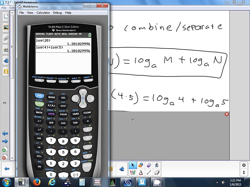This screenshot has height=187, width=250.
Task: Open Internet Explorer from the taskbar
Action: (x=52, y=182)
